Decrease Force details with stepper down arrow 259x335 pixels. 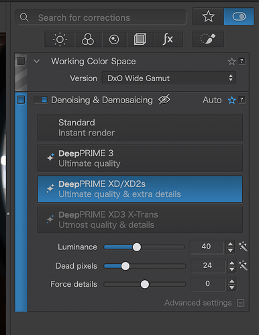click(x=232, y=287)
